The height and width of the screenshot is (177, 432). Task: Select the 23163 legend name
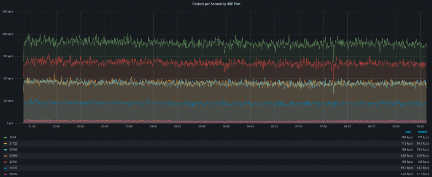click(x=13, y=150)
